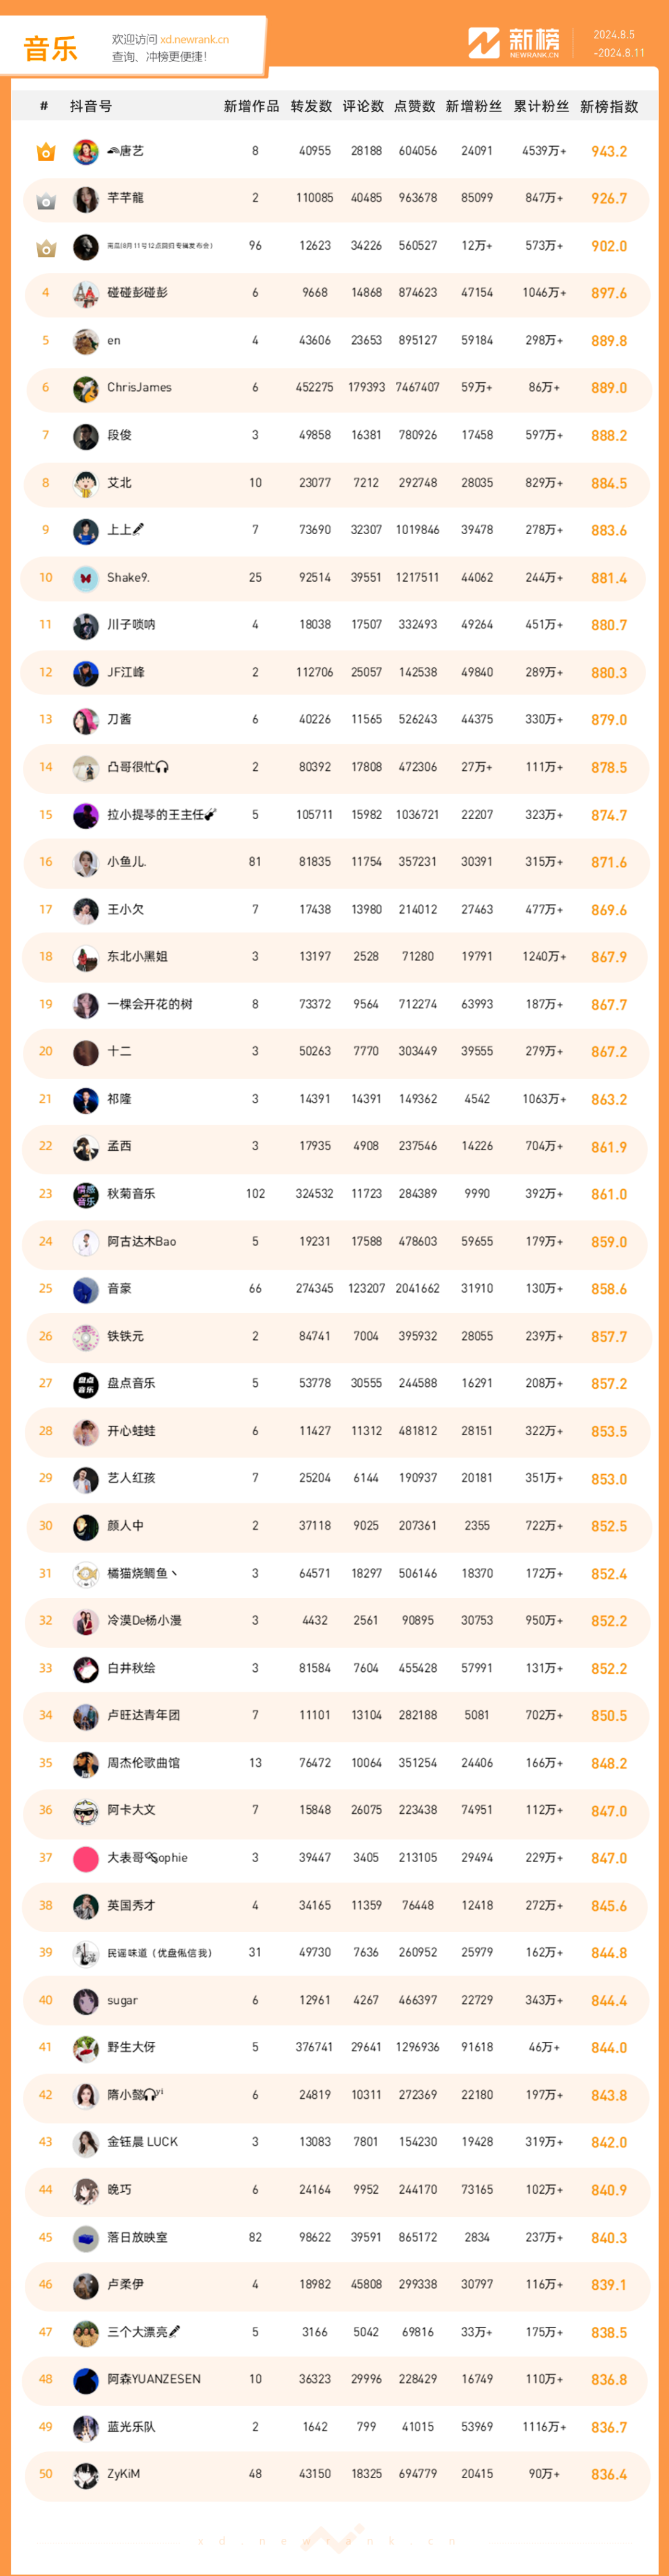Click the 音乐 category title
The width and height of the screenshot is (669, 2576).
tap(50, 49)
